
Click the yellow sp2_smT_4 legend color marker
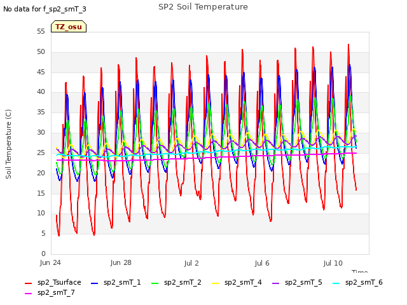[215, 283]
